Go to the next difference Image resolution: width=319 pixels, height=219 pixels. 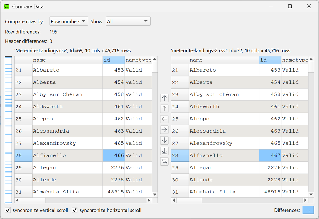164,140
